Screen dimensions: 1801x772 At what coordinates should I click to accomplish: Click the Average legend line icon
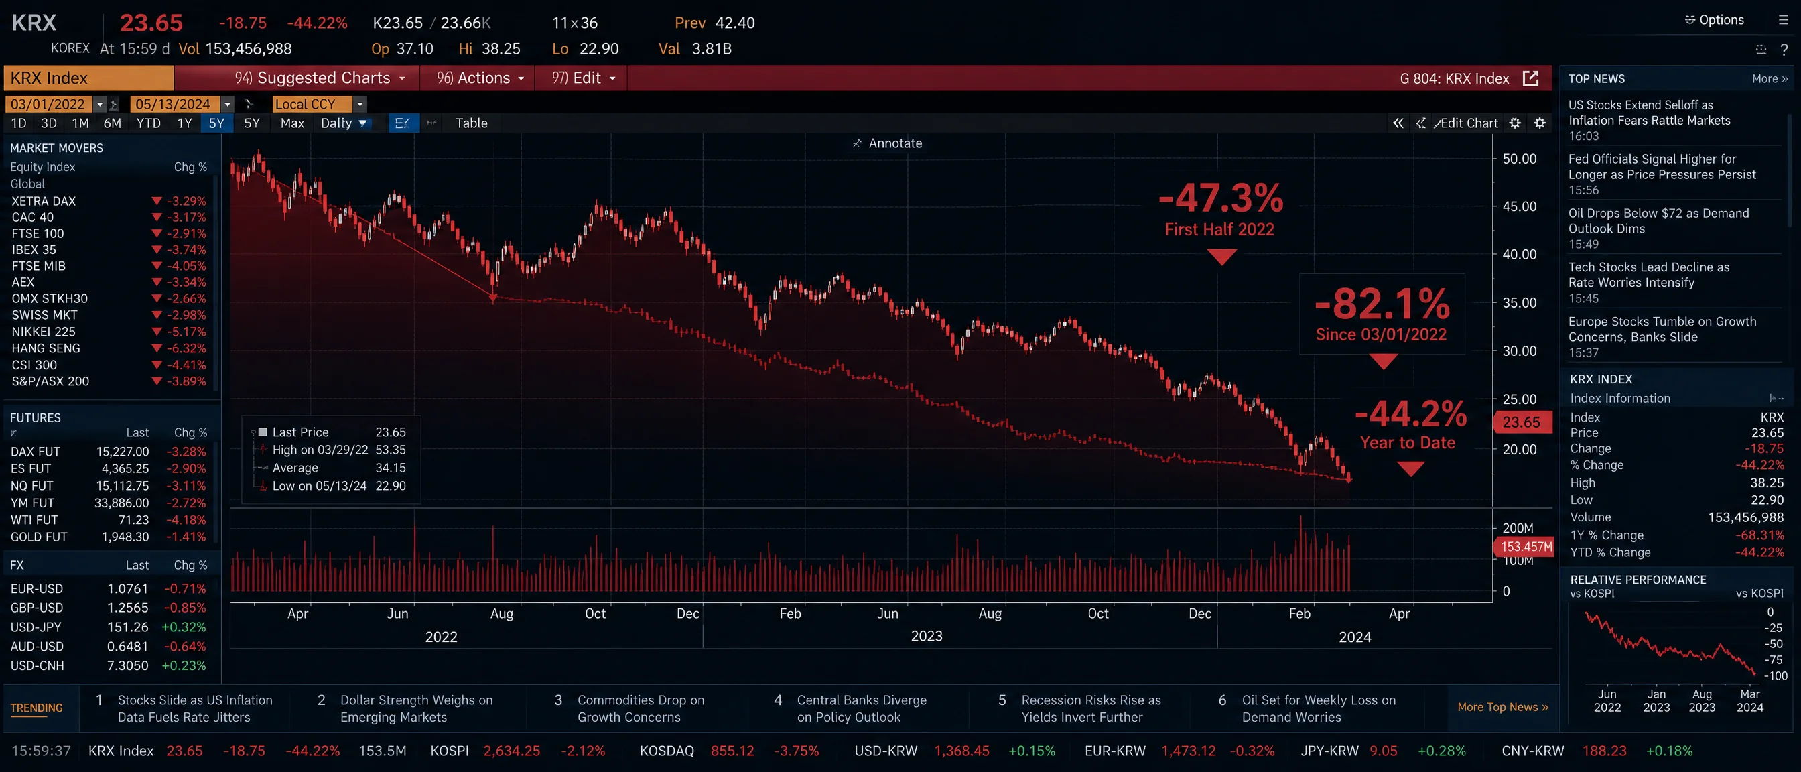263,468
